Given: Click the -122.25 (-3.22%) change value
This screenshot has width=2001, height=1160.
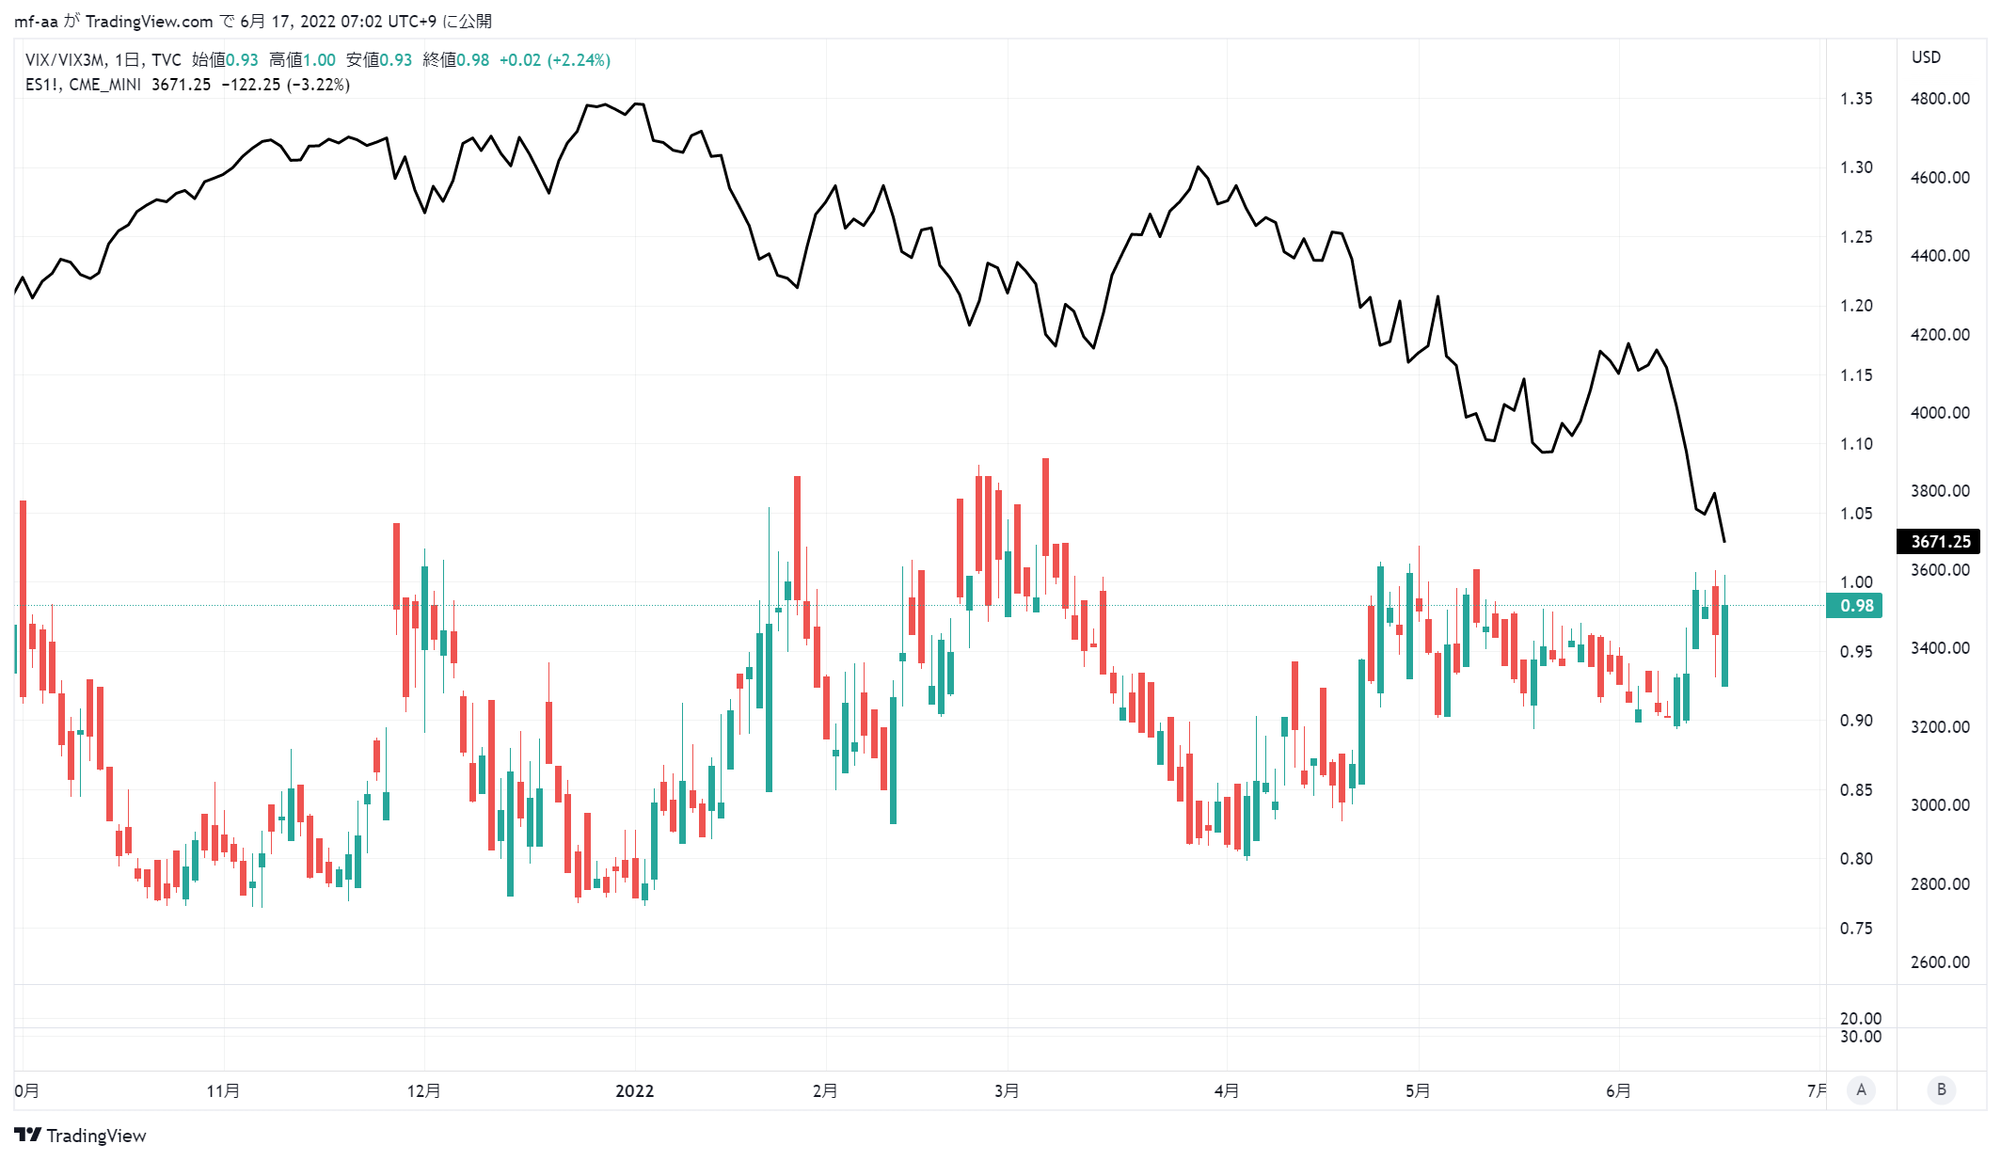Looking at the screenshot, I should (286, 85).
